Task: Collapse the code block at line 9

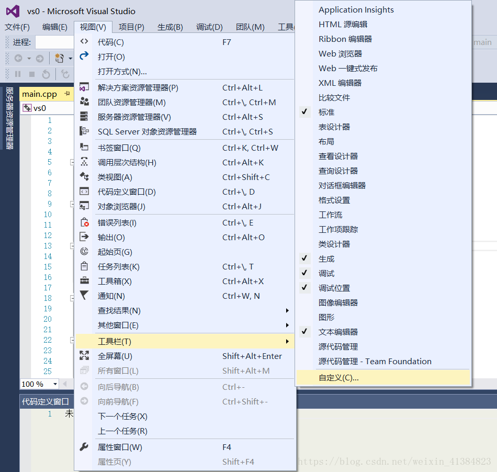Action: tap(72, 204)
